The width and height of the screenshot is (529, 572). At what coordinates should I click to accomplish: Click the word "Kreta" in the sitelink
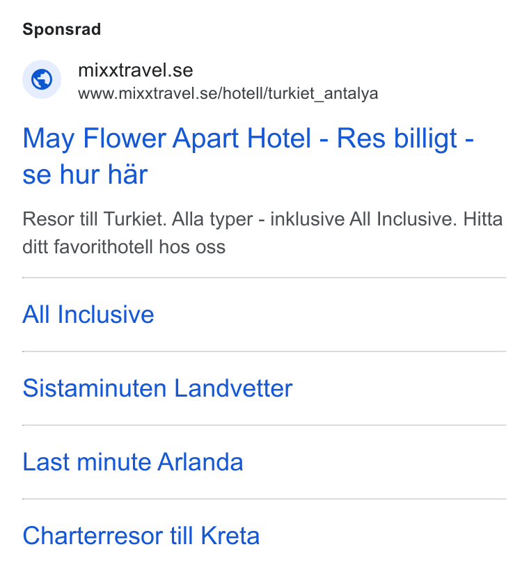click(230, 536)
